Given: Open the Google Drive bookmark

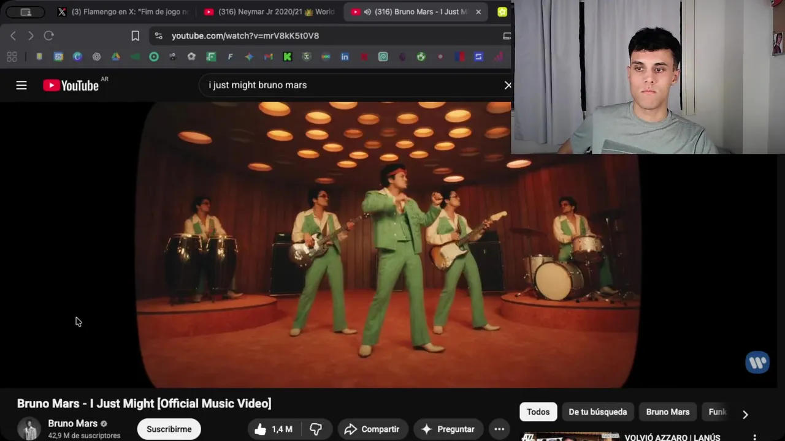Looking at the screenshot, I should [x=115, y=57].
